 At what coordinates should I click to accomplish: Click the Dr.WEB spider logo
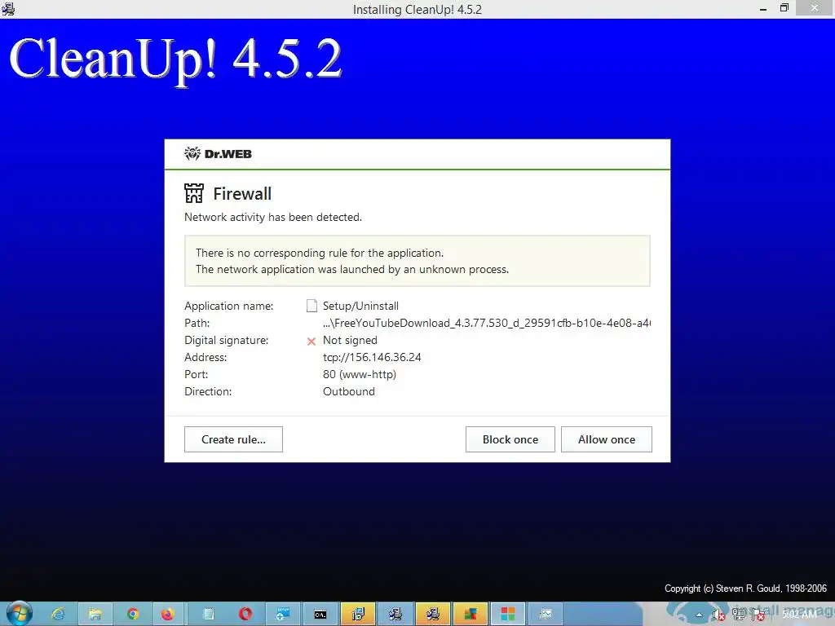[192, 154]
